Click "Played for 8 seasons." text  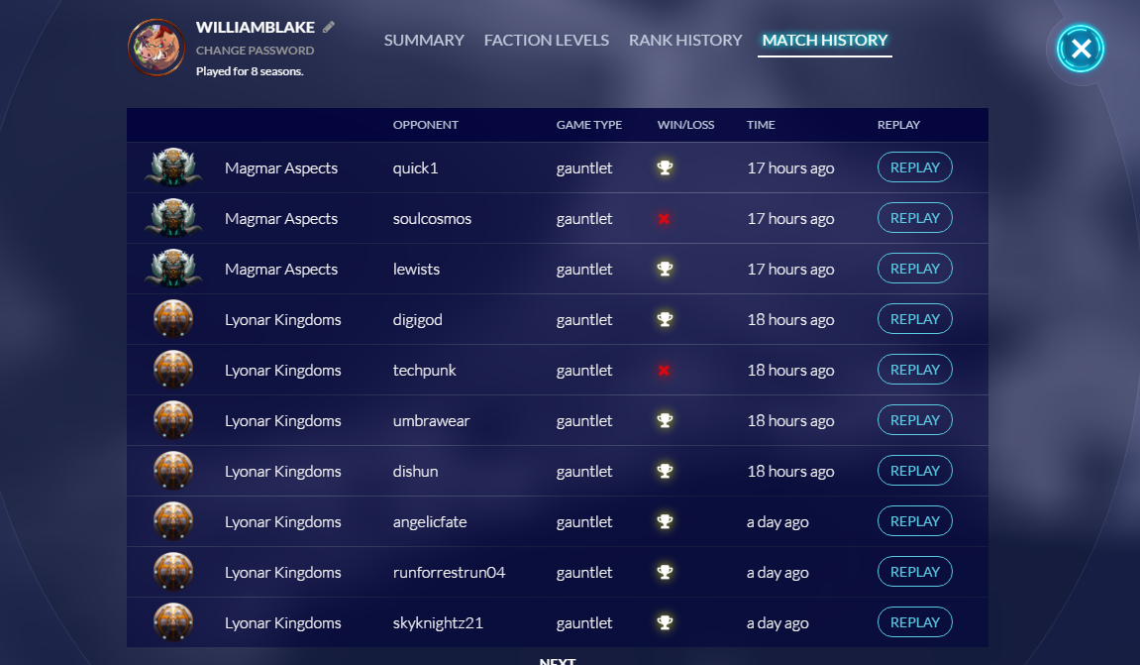(x=250, y=71)
